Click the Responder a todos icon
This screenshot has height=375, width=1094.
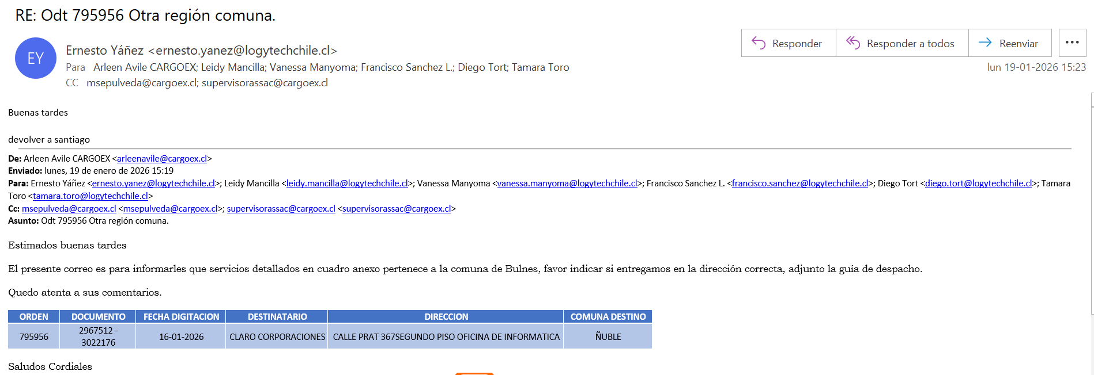(853, 43)
